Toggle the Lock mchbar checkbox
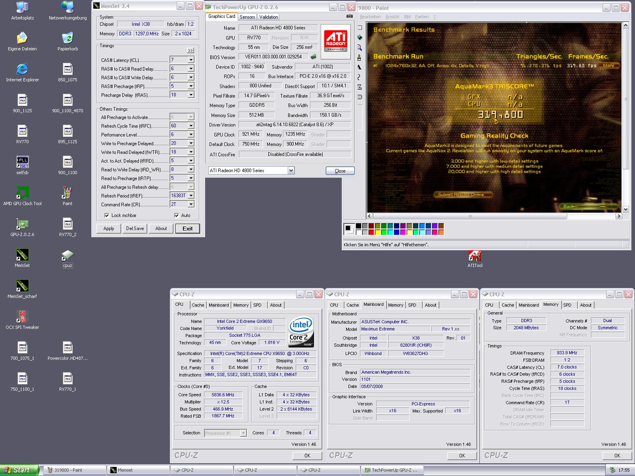 107,215
